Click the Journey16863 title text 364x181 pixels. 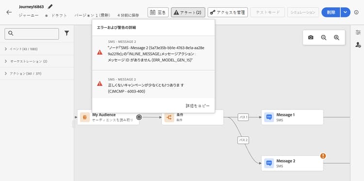tap(32, 7)
